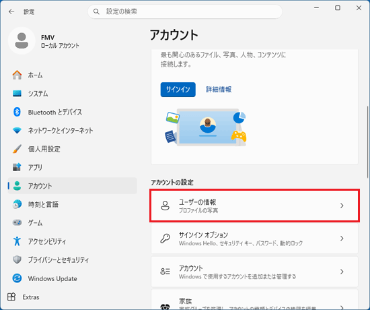Open アプリ settings category

click(x=72, y=167)
